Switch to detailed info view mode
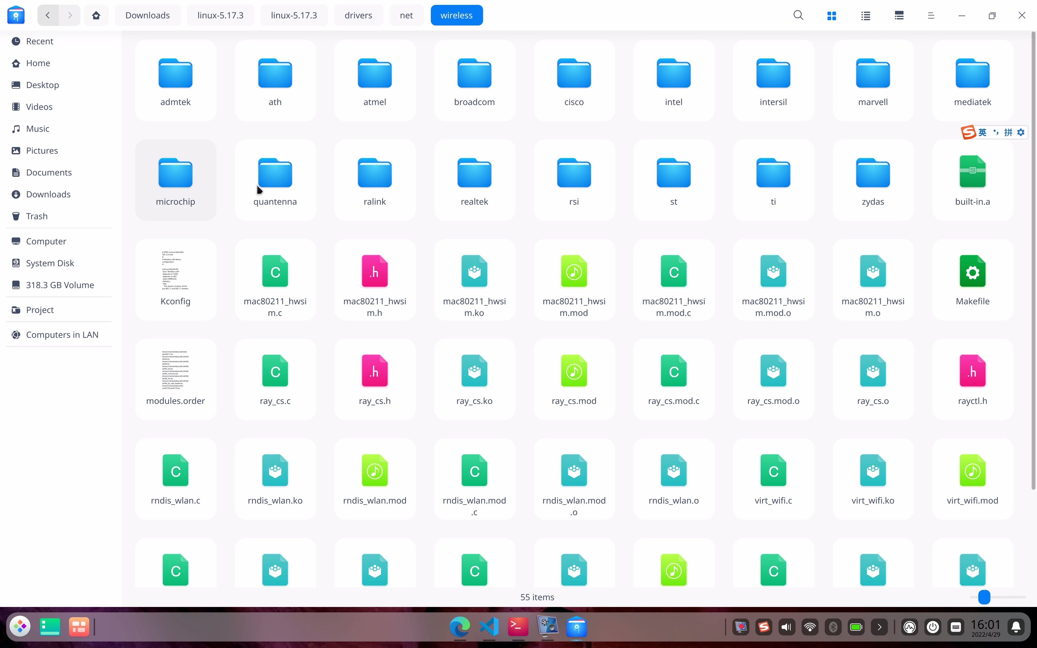 pyautogui.click(x=898, y=15)
